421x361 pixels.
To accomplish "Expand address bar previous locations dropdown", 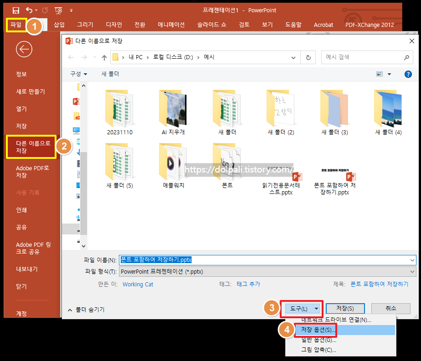I will 293,58.
